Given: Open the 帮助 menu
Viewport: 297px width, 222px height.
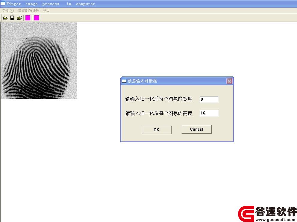Looking at the screenshot, I should click(47, 10).
